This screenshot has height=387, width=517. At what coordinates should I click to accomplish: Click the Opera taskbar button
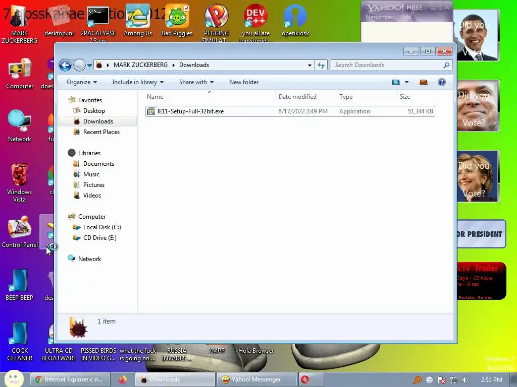click(311, 379)
